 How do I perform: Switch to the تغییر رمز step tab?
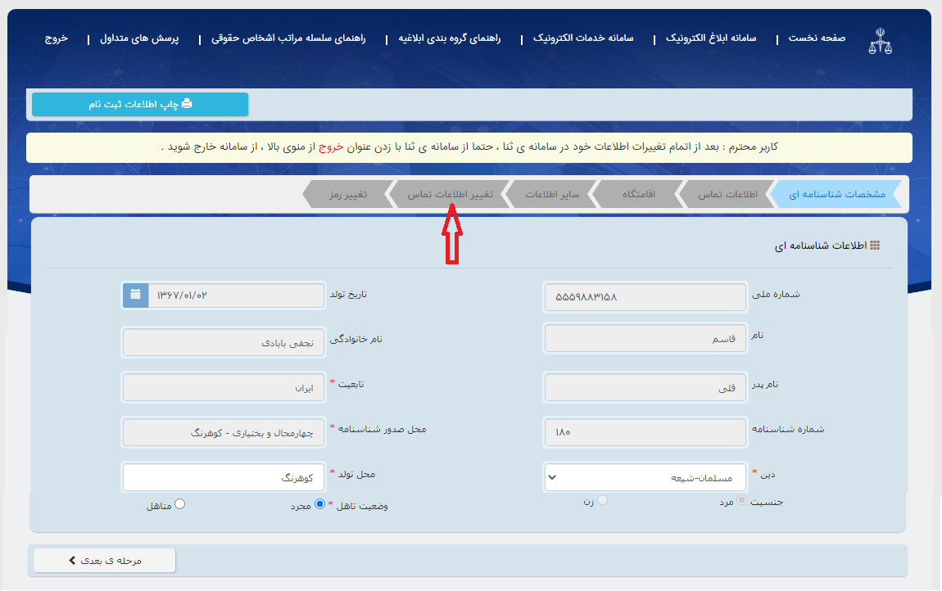point(348,194)
